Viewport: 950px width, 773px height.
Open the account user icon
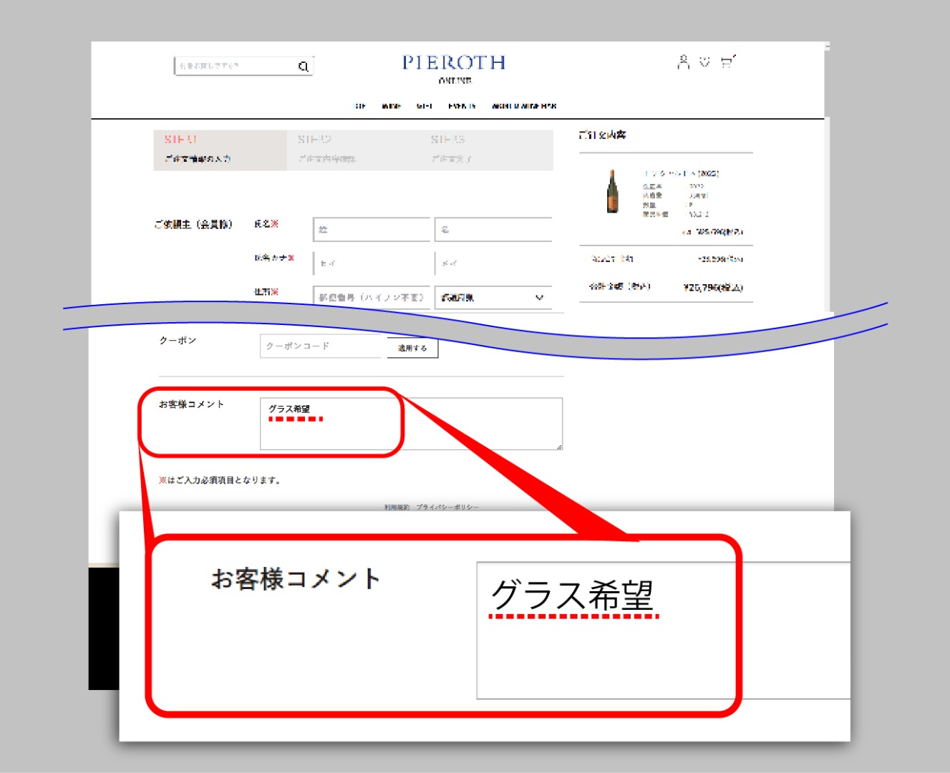tap(683, 62)
